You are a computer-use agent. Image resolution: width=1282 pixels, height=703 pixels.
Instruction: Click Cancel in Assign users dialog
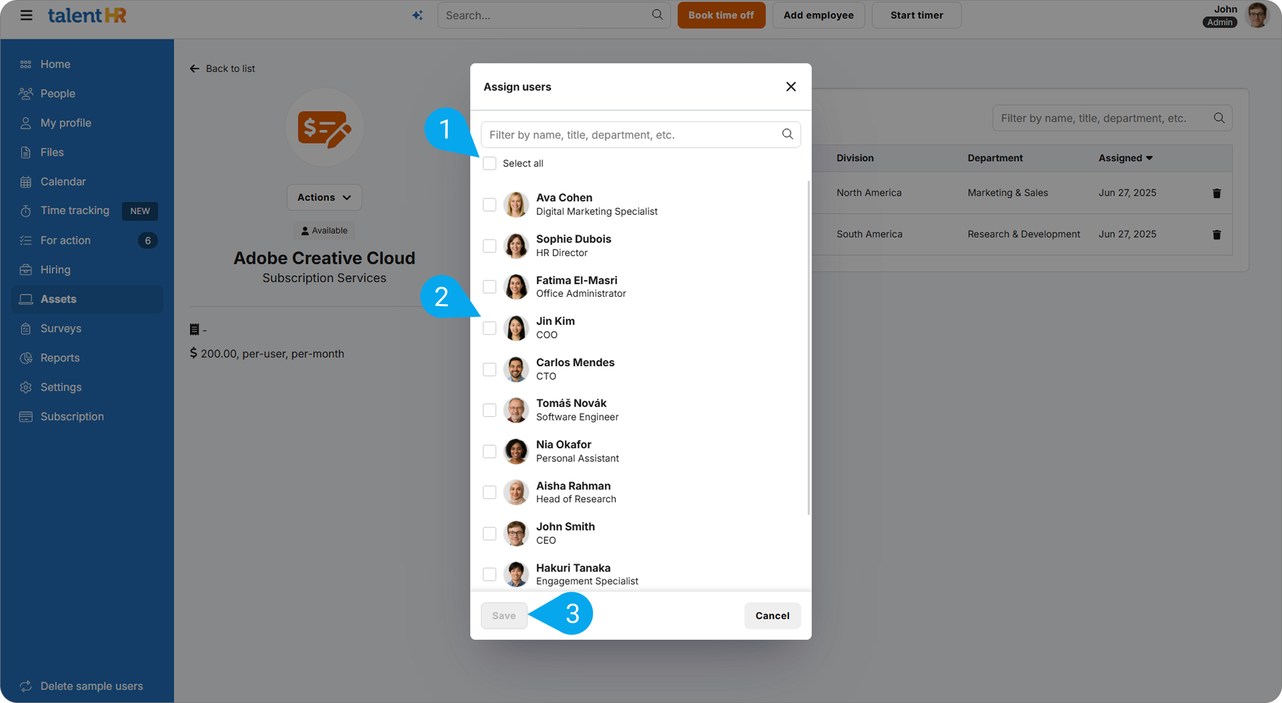click(772, 616)
